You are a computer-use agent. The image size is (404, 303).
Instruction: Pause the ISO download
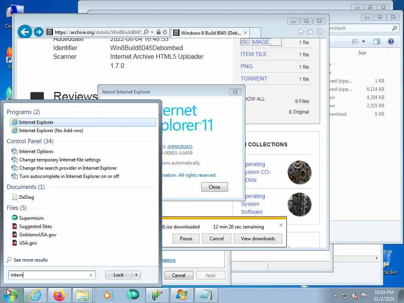click(x=186, y=239)
